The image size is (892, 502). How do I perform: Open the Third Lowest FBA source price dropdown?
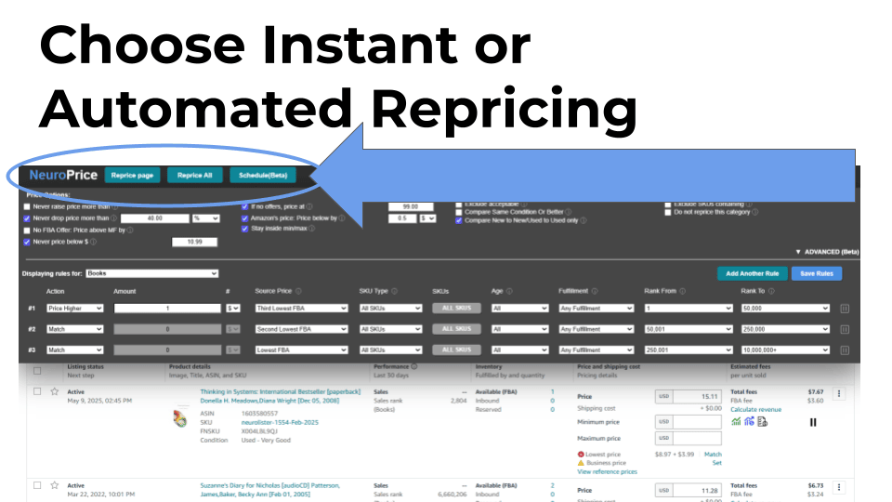pos(301,309)
